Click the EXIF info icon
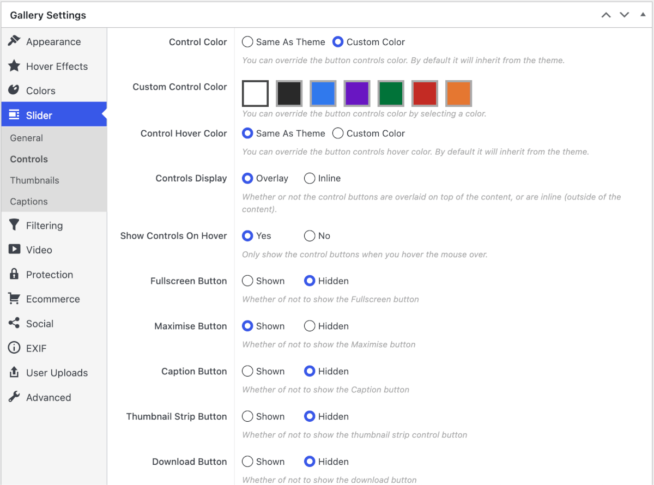 [x=14, y=348]
